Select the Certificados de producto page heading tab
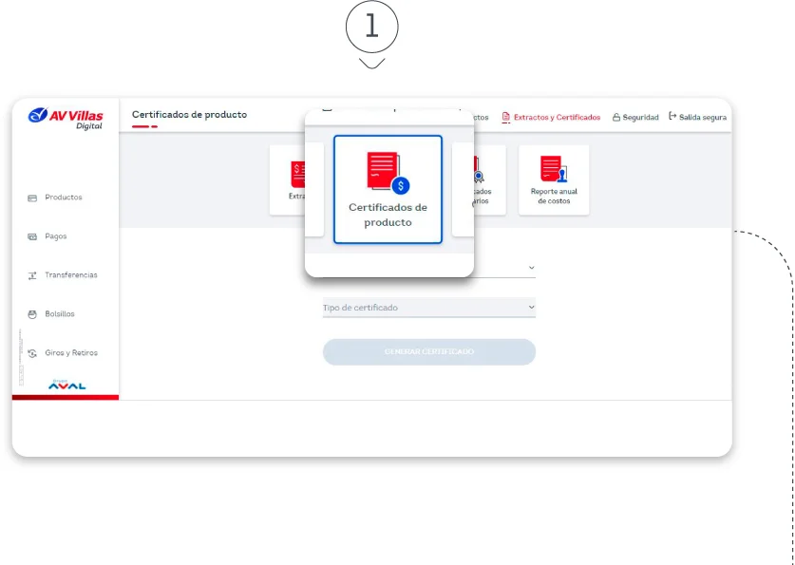Viewport: 795px width, 565px height. point(189,113)
